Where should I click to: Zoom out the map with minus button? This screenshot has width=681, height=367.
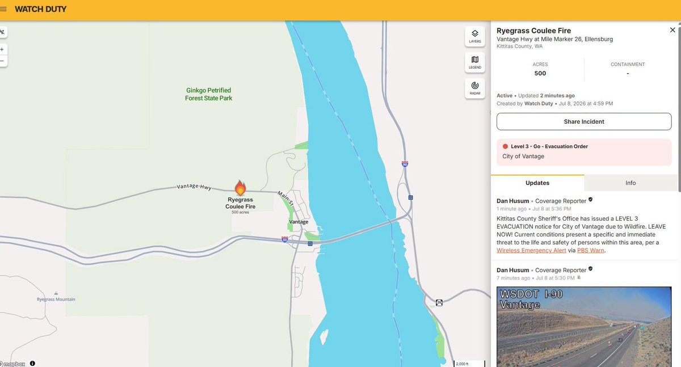coord(2,61)
